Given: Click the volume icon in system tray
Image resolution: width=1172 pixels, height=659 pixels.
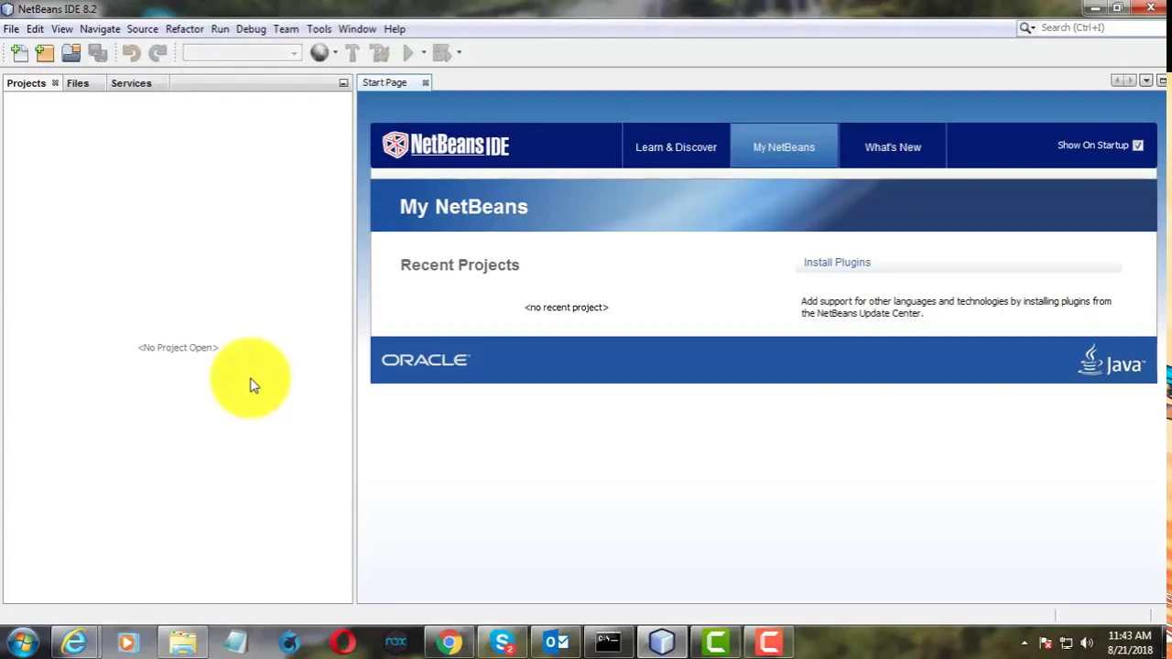Looking at the screenshot, I should [1087, 643].
